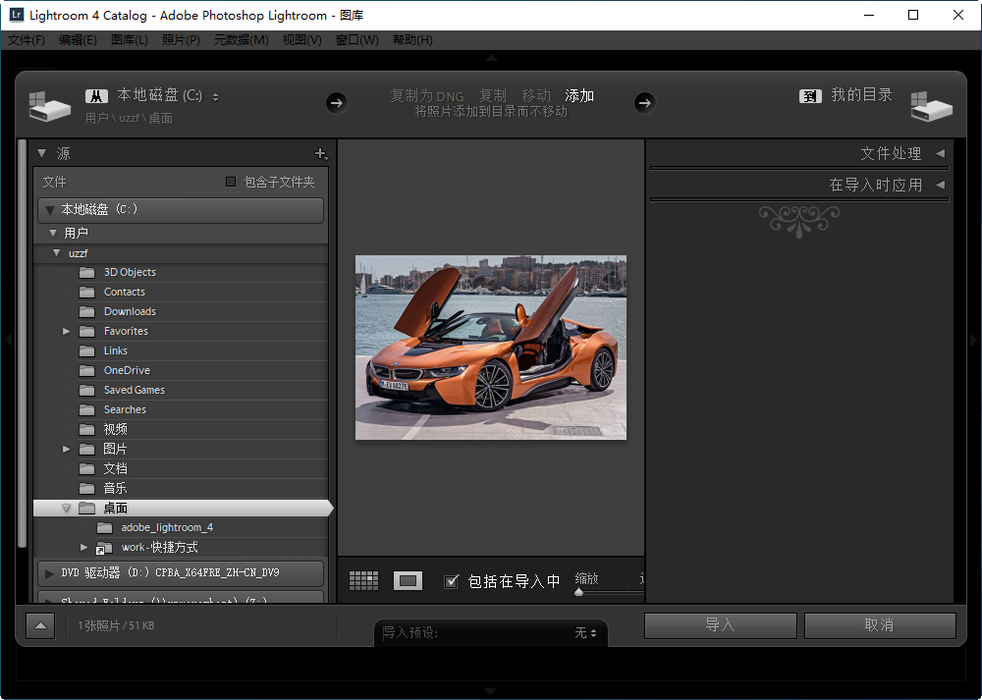
Task: Click the top panel toggle arrow
Action: point(492,58)
